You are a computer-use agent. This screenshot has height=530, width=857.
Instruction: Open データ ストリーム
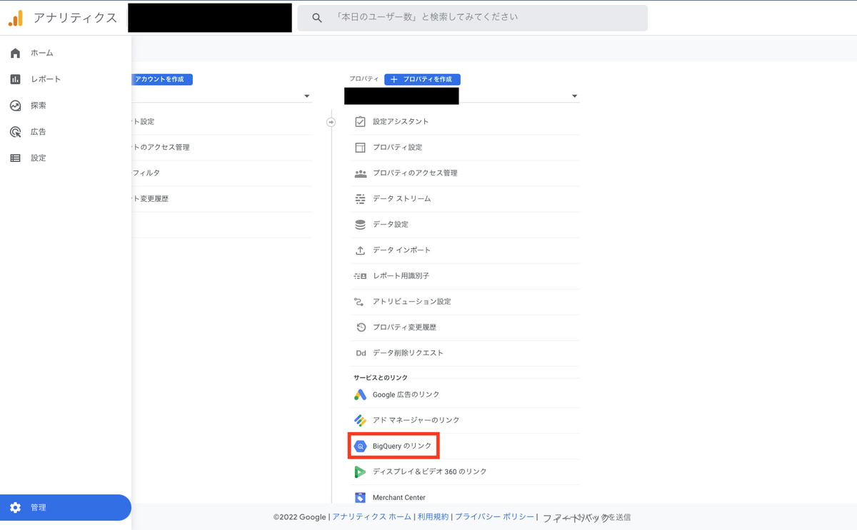coord(401,199)
